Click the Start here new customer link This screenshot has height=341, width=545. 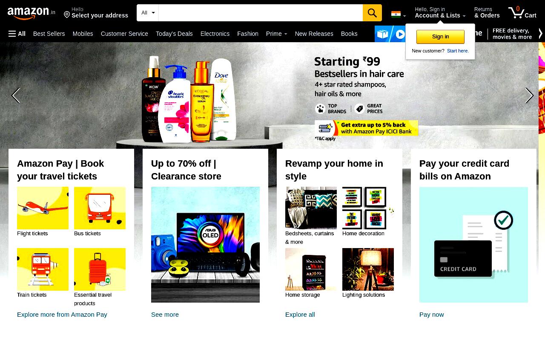pos(458,51)
